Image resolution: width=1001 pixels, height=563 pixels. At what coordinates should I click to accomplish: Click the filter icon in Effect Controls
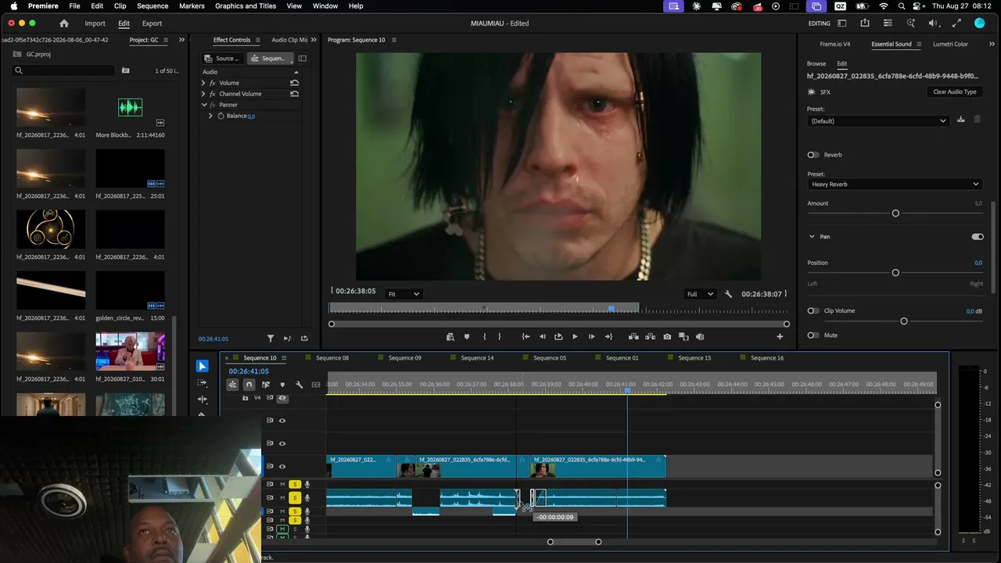(x=271, y=339)
